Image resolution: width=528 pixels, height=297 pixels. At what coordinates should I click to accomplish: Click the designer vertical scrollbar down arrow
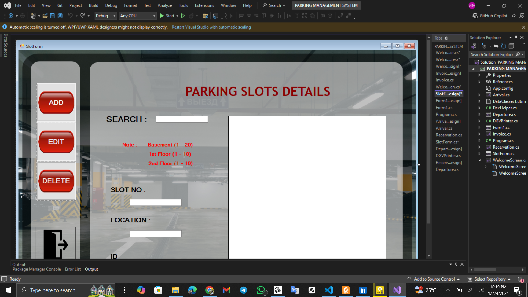click(x=429, y=256)
